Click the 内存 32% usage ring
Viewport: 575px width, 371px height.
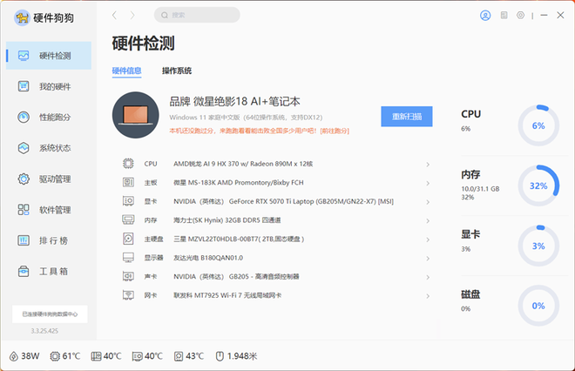click(538, 186)
